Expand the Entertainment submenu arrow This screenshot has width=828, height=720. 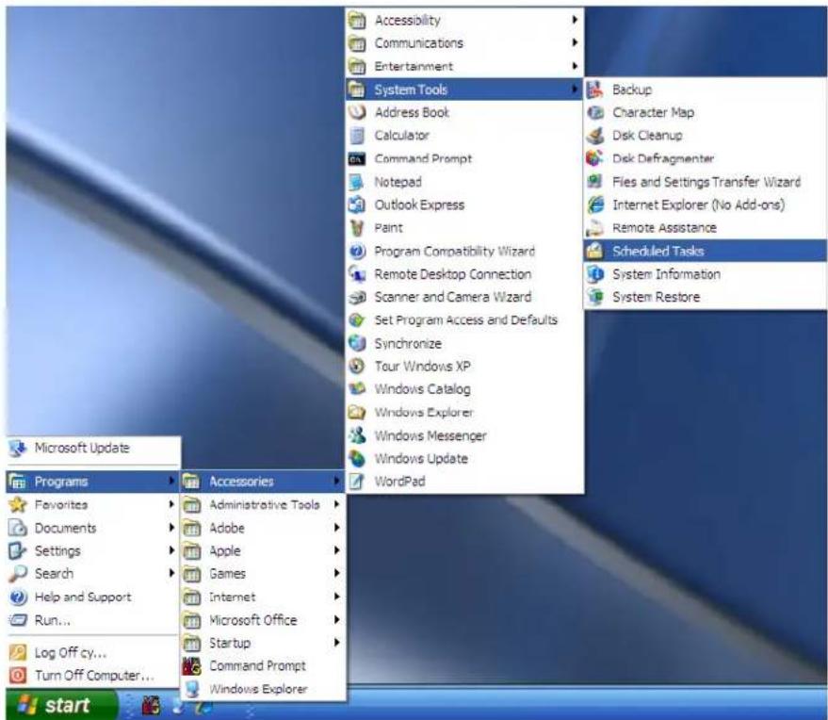[x=575, y=66]
